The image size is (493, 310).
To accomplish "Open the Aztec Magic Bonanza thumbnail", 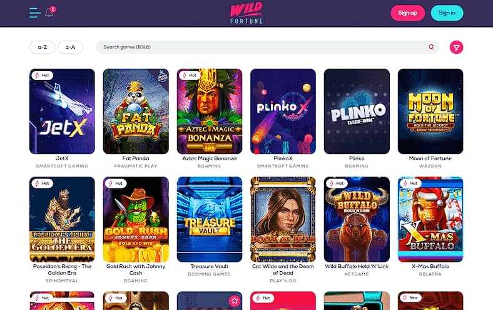I will tap(210, 111).
